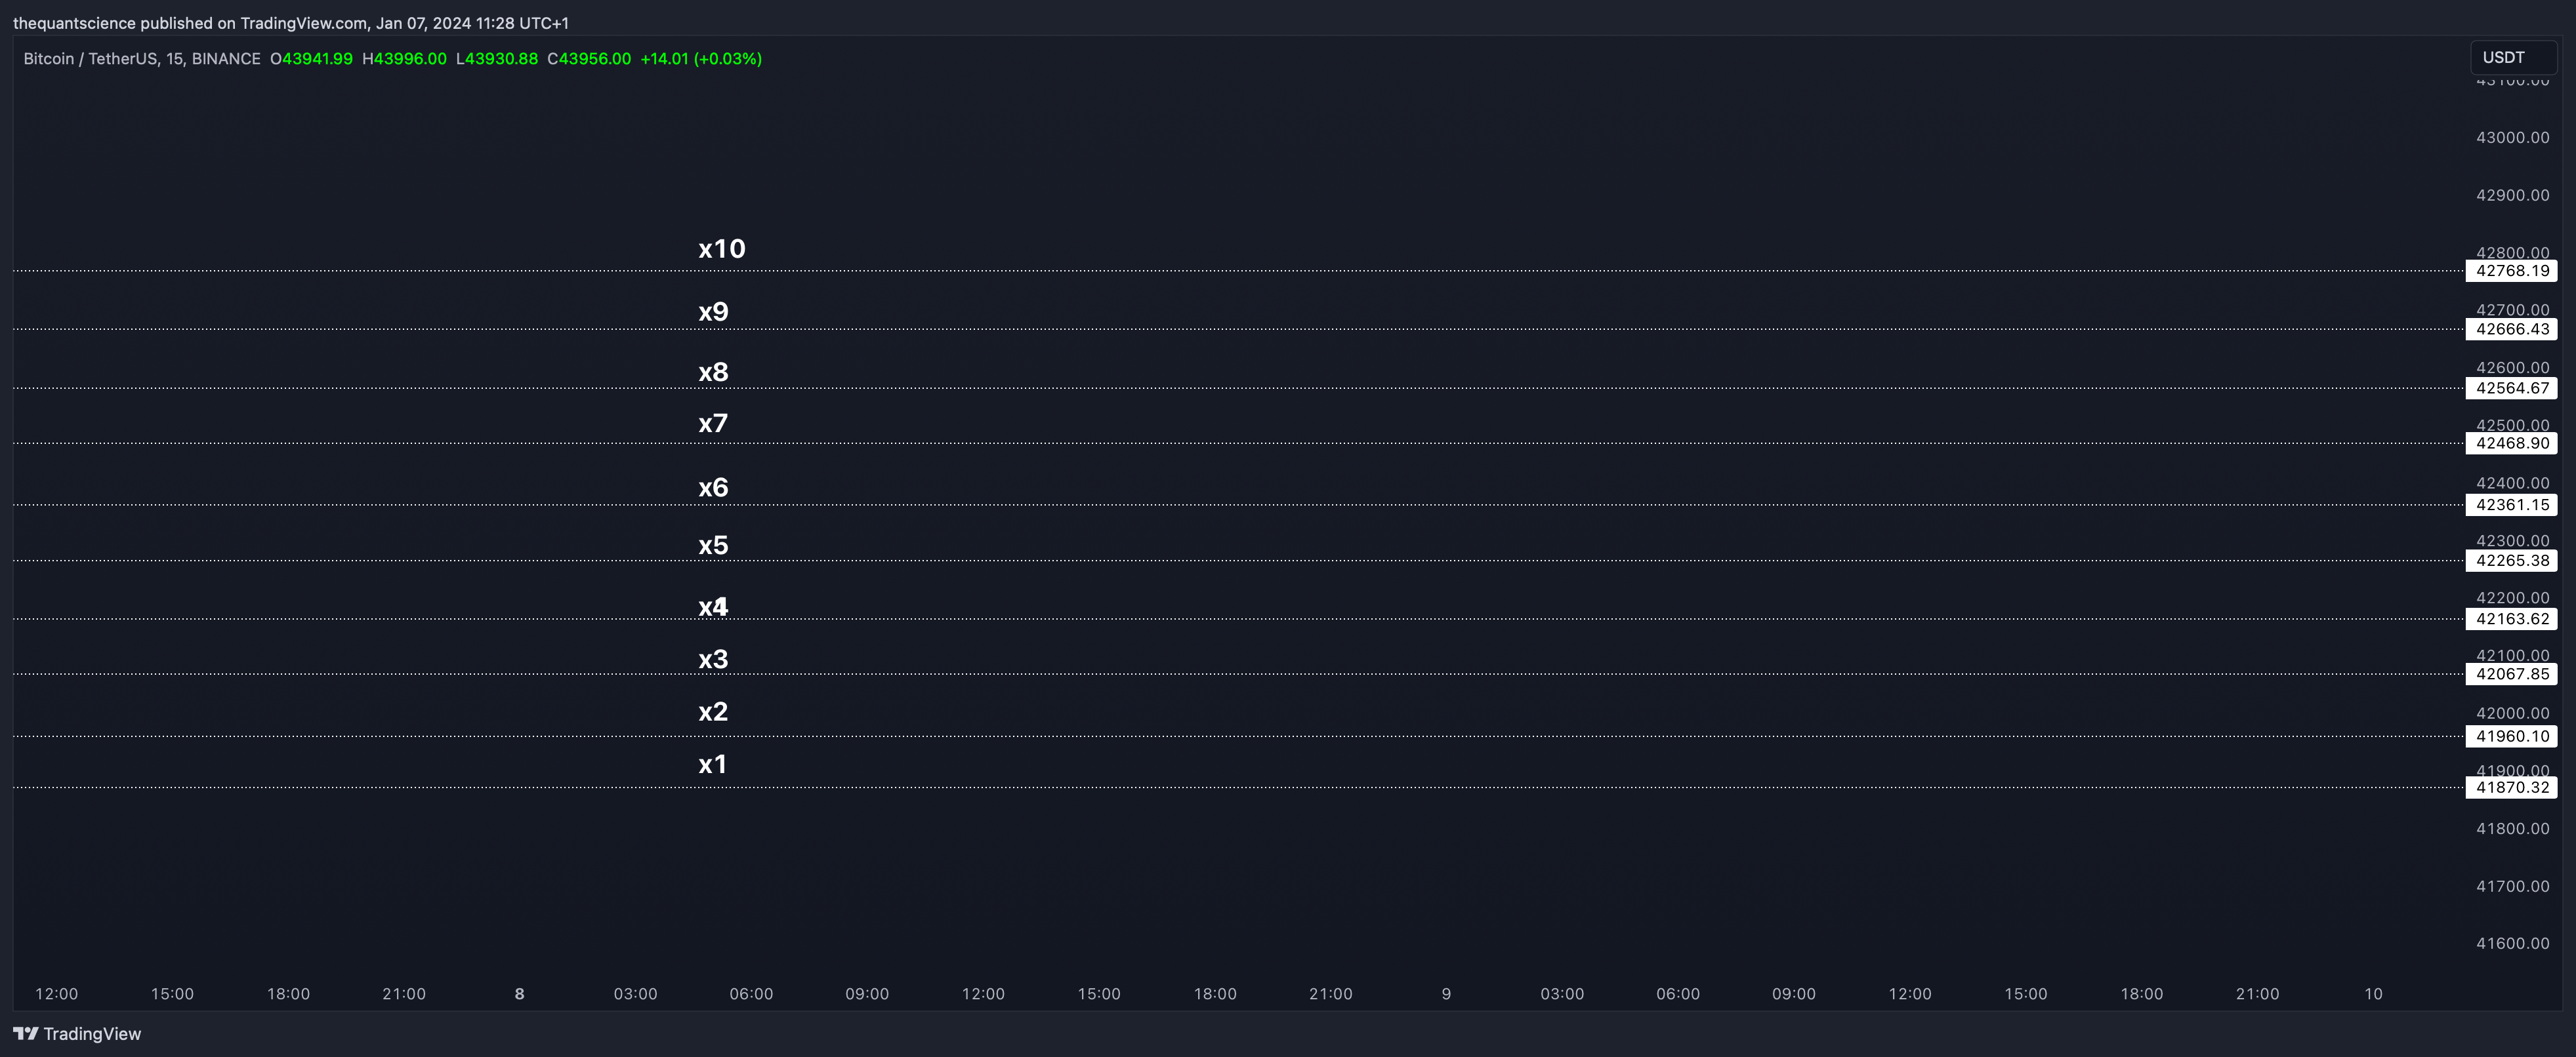2576x1057 pixels.
Task: Click the high value H43996.00
Action: (x=404, y=59)
